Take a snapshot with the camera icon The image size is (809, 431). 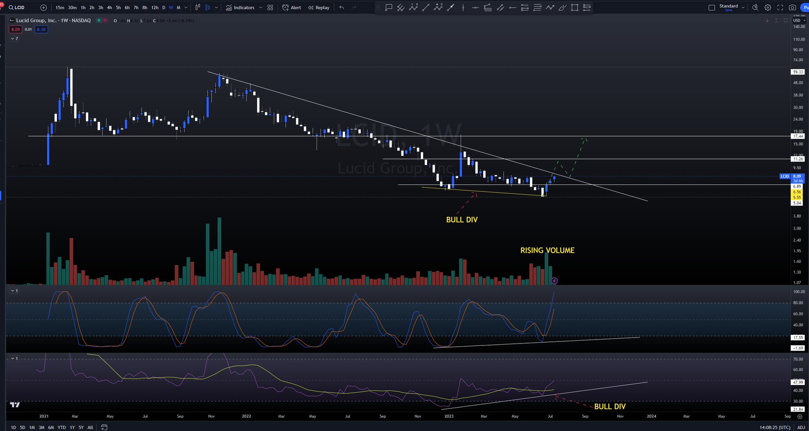(792, 7)
